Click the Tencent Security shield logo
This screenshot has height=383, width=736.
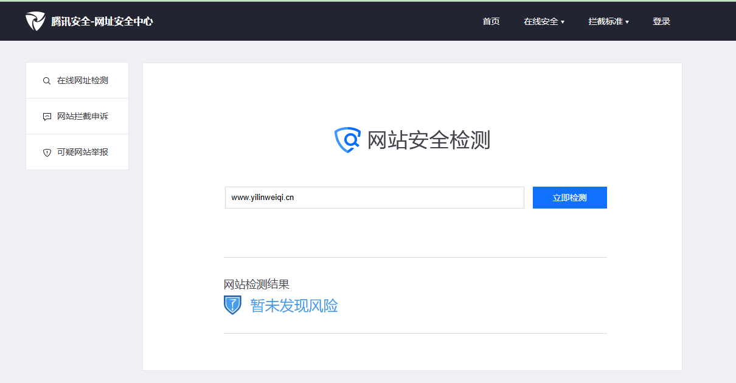pos(35,21)
